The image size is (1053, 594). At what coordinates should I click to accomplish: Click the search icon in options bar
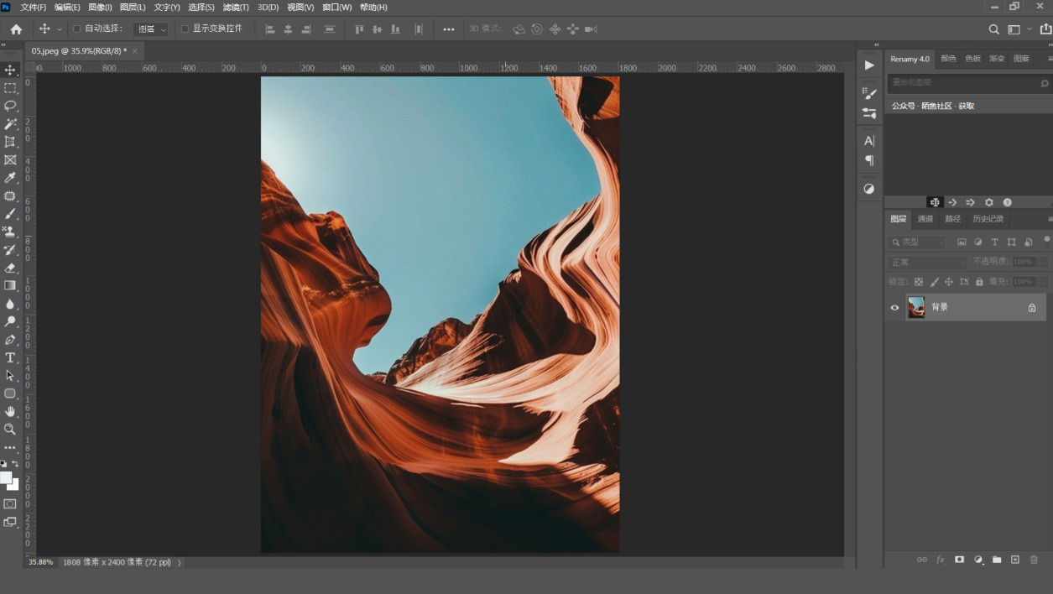click(x=994, y=29)
